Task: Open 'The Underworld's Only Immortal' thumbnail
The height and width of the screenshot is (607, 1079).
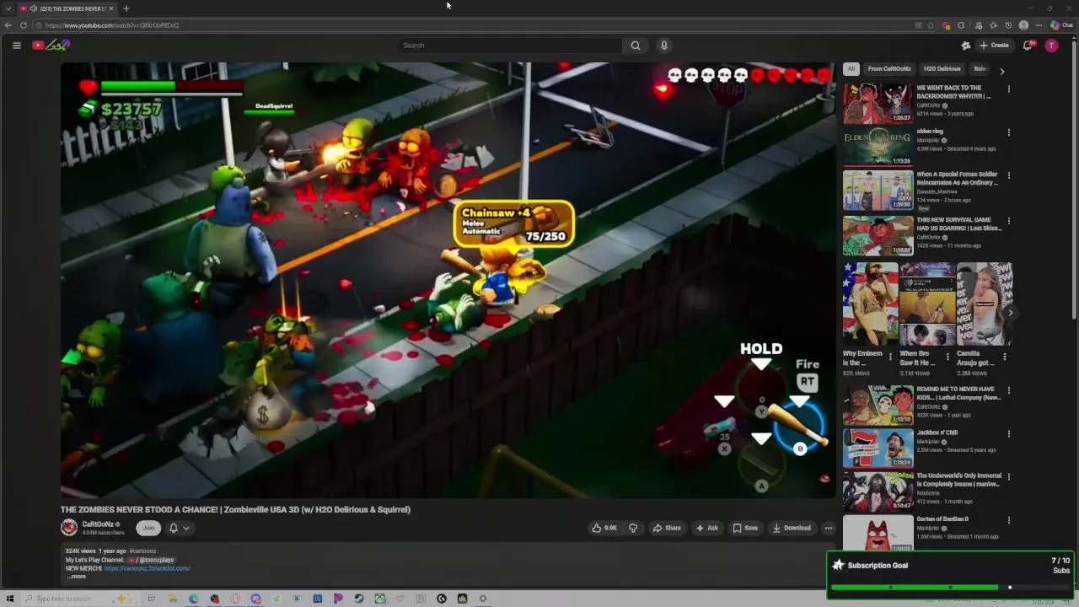Action: (x=878, y=492)
